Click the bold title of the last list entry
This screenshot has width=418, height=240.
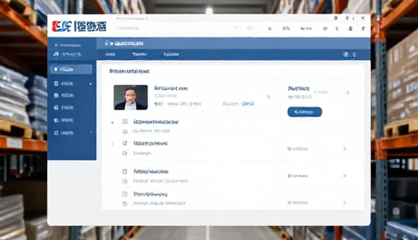pos(151,194)
